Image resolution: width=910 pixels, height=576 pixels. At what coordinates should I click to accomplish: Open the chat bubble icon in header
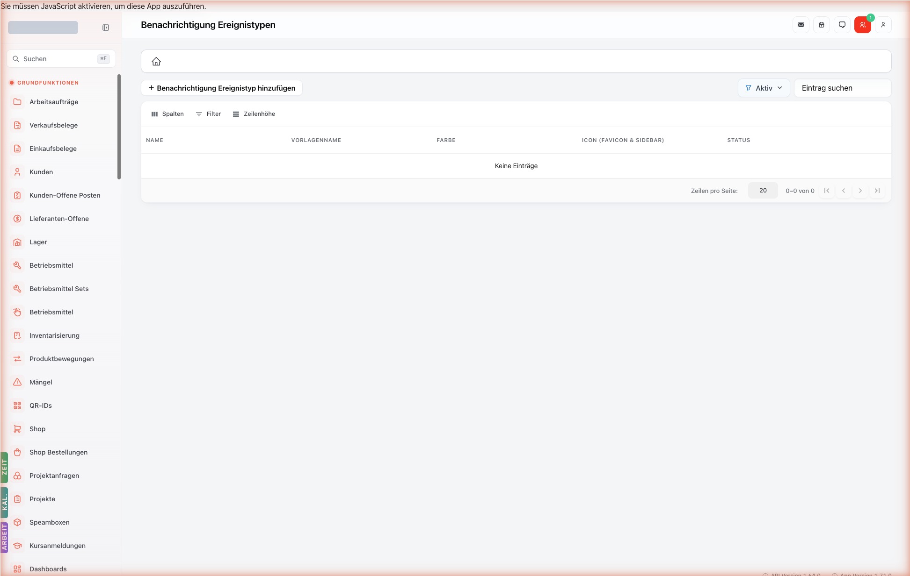point(842,25)
